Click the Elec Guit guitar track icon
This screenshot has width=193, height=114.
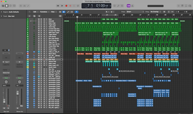pos(34,60)
